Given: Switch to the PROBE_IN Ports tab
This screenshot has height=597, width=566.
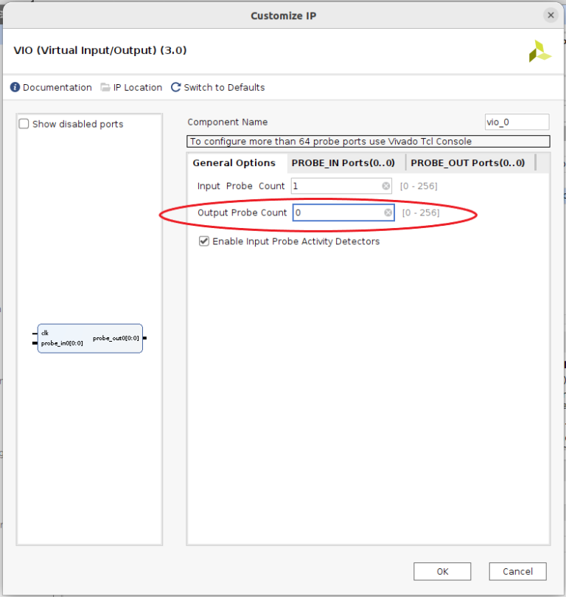Looking at the screenshot, I should tap(343, 163).
